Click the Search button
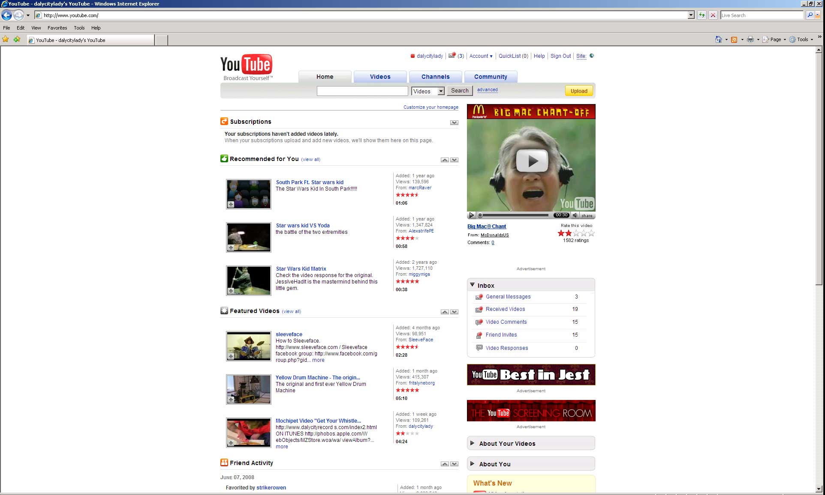825x495 pixels. click(460, 91)
